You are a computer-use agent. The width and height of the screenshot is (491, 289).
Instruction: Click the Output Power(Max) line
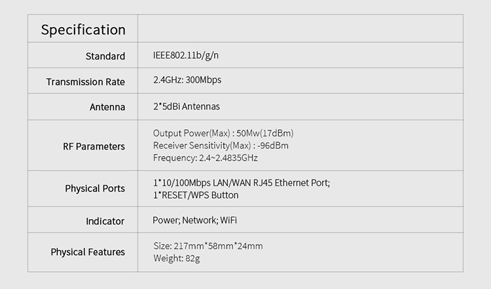point(223,133)
